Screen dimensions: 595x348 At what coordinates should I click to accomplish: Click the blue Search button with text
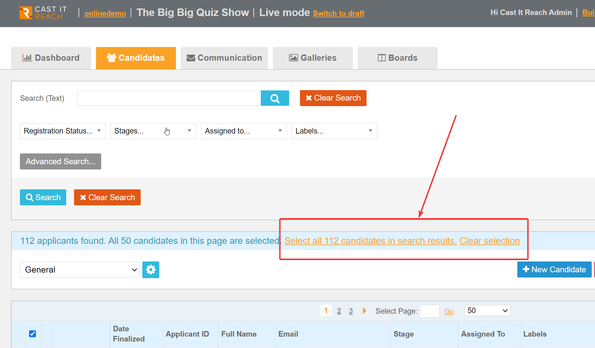click(x=43, y=197)
